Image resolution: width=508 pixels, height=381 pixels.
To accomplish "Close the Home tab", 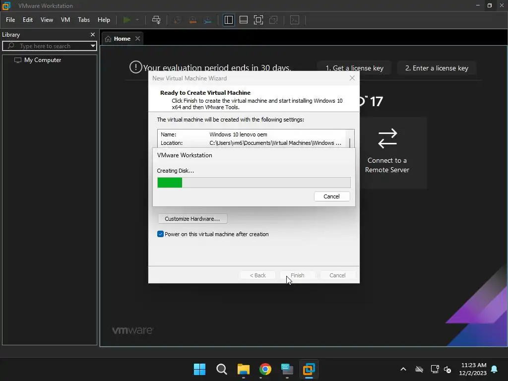I will coord(138,39).
